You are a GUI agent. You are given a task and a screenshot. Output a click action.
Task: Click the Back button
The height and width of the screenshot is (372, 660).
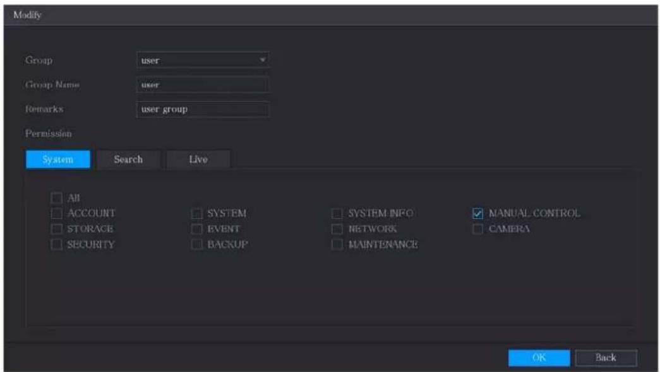606,357
